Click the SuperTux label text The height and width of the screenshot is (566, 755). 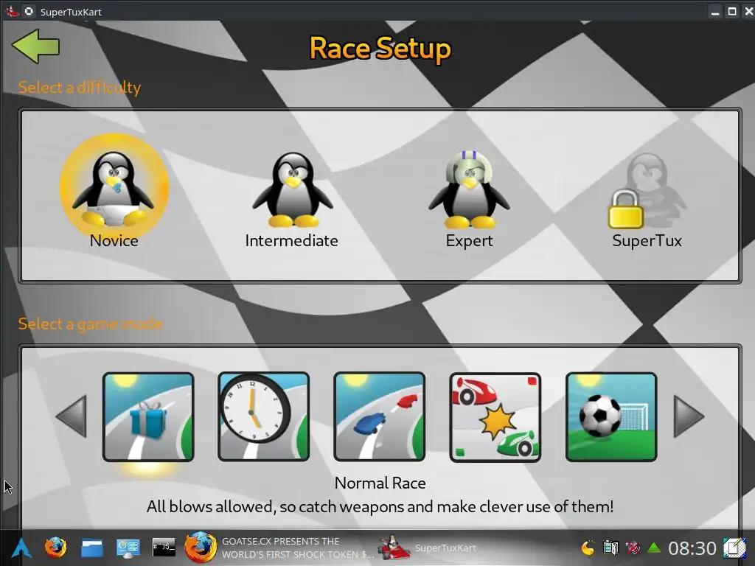[x=647, y=241]
